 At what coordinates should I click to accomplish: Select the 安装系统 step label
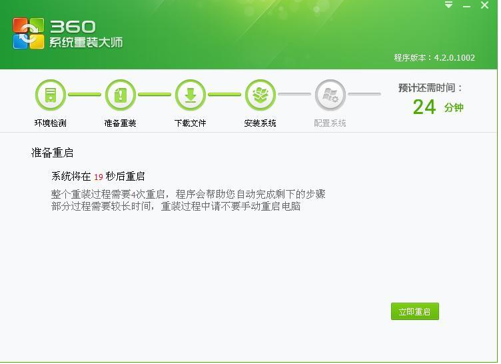click(260, 123)
